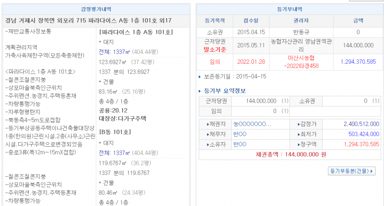Click arrow bullet before 보존등기일
The width and height of the screenshot is (384, 206).
(200, 77)
